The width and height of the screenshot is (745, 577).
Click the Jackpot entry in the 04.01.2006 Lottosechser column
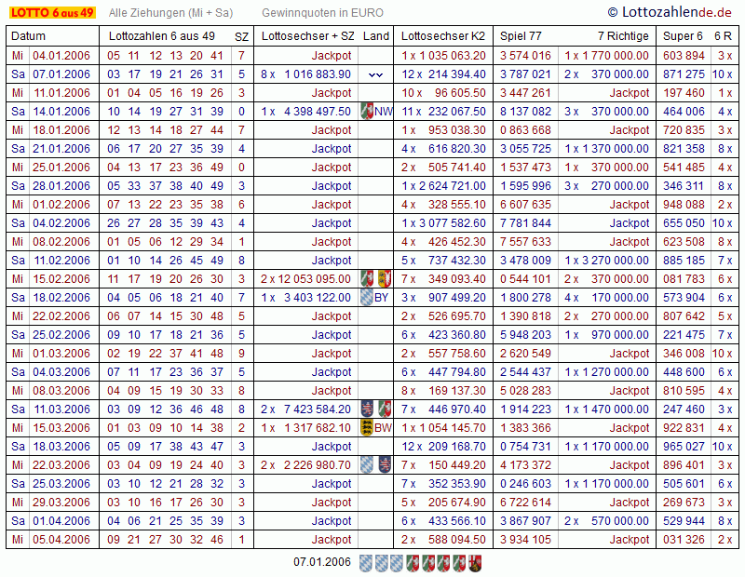click(332, 56)
